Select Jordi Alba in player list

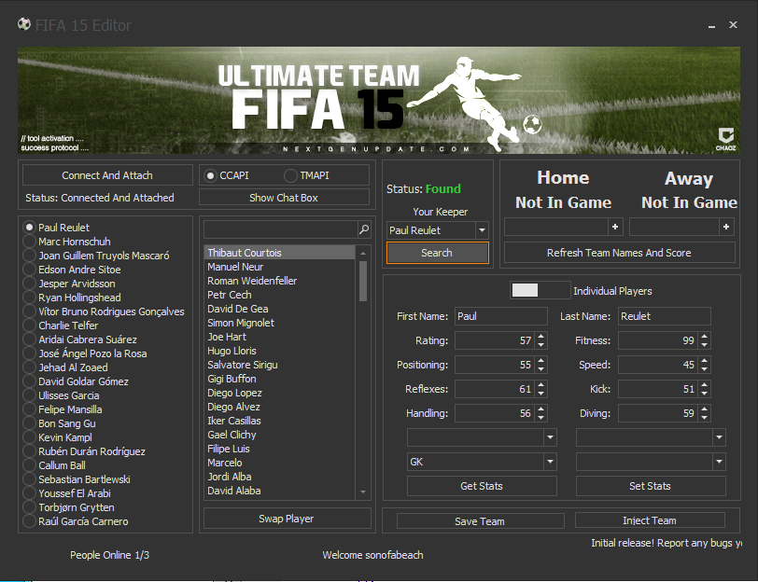(280, 477)
